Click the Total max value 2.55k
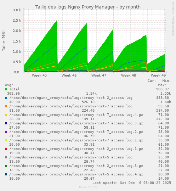Image resolution: width=176 pixels, height=191 pixels. tap(166, 94)
